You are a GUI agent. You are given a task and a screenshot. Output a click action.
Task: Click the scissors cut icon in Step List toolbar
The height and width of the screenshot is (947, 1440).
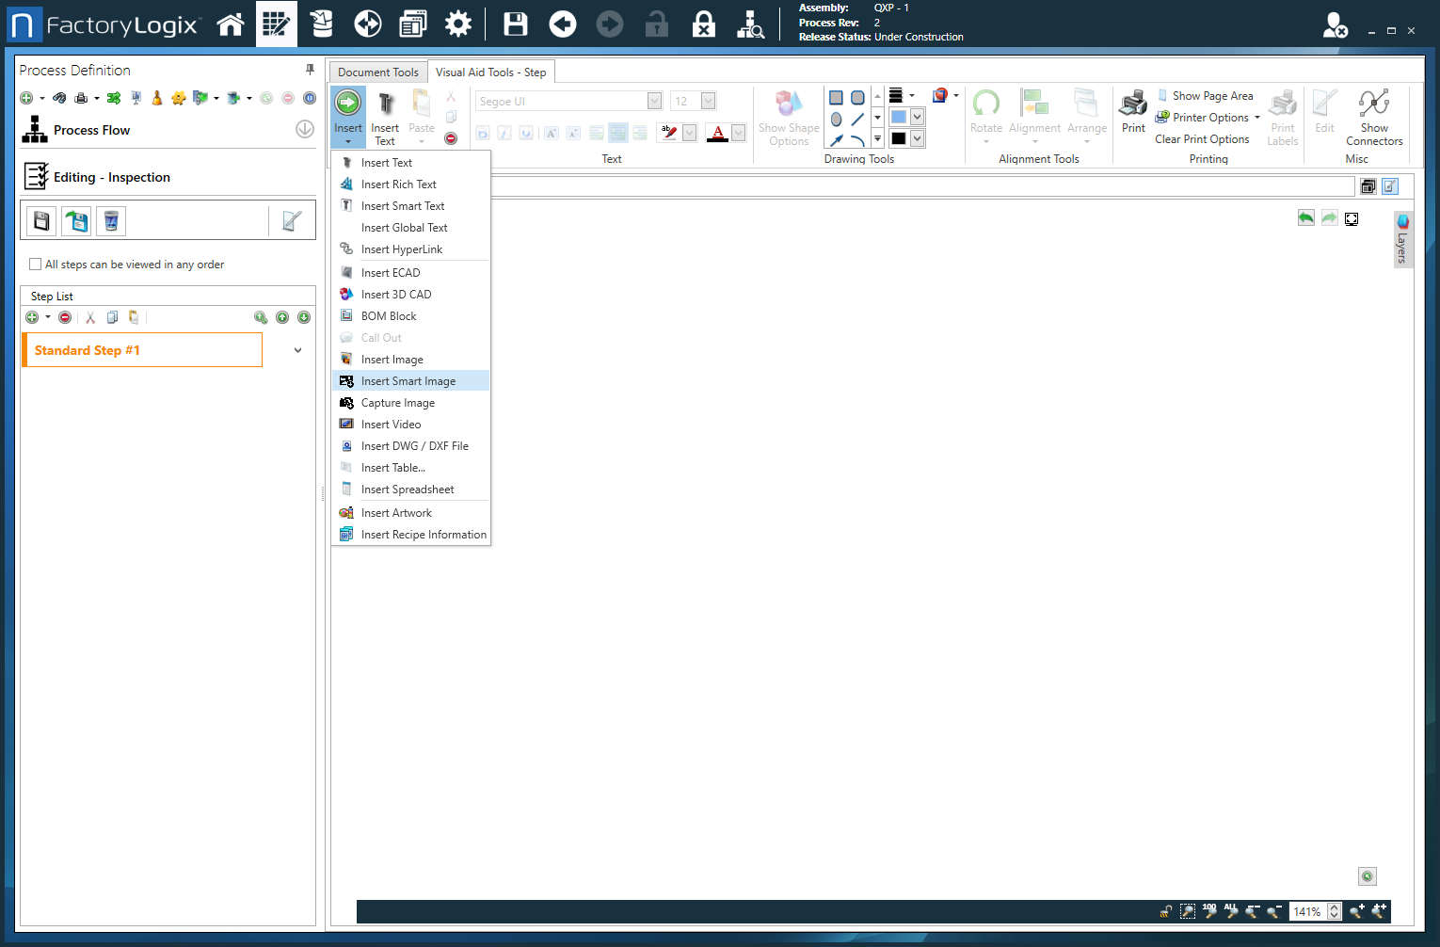click(x=89, y=317)
